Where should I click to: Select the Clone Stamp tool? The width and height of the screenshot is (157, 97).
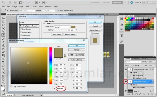(x=3, y=45)
